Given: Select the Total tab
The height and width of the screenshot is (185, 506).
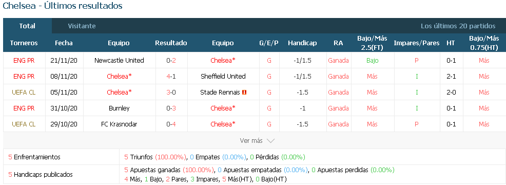Looking at the screenshot, I should coord(27,26).
